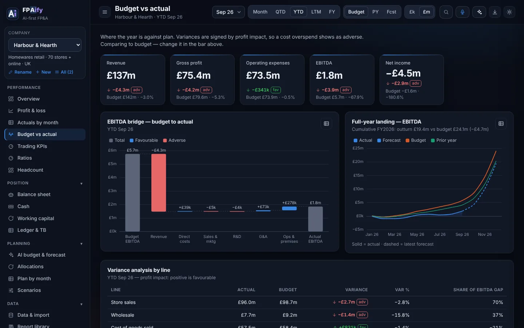The width and height of the screenshot is (524, 328).
Task: Select LTM period view
Action: pos(316,12)
